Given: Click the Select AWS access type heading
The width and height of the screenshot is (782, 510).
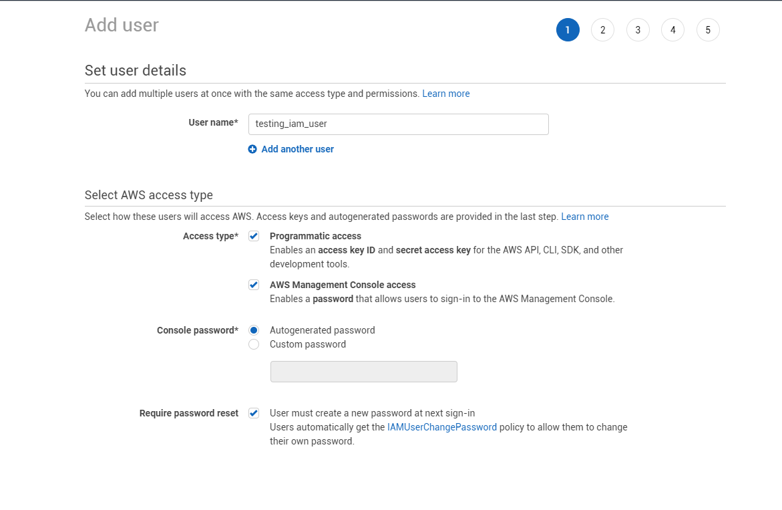Looking at the screenshot, I should point(149,195).
